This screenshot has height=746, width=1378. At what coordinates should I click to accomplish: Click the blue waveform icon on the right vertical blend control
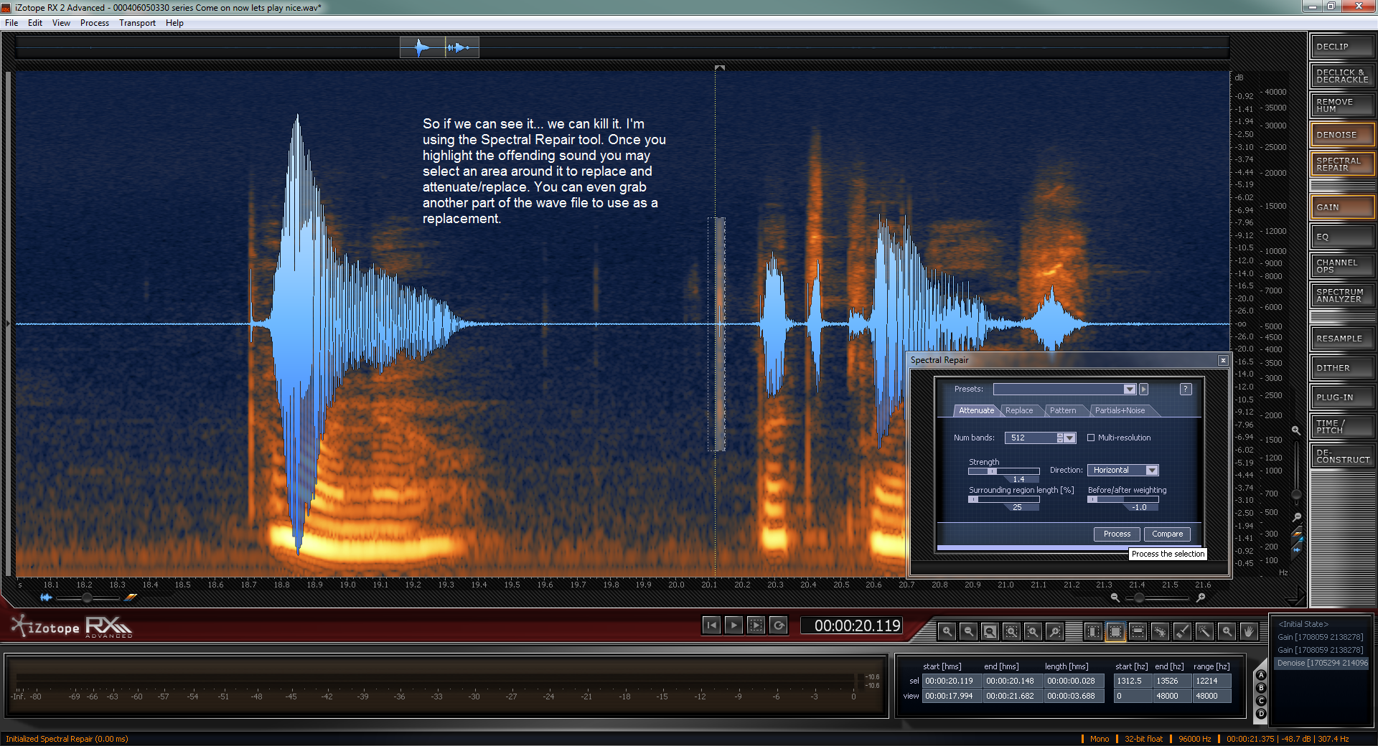coord(1296,549)
